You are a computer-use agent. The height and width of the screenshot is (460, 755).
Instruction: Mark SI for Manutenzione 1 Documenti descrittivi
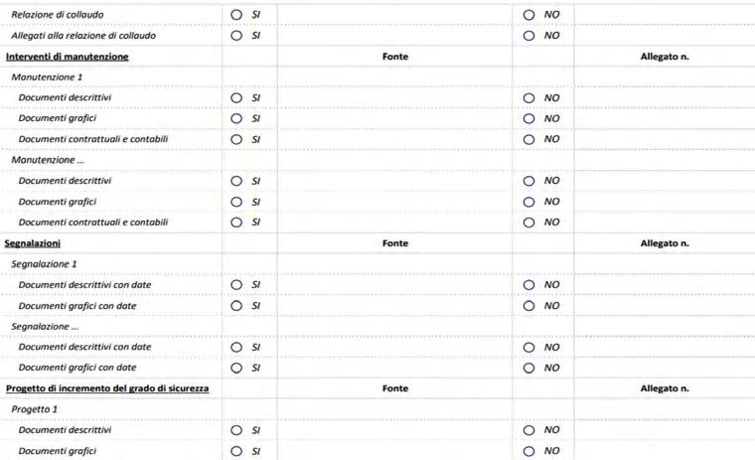pos(236,98)
